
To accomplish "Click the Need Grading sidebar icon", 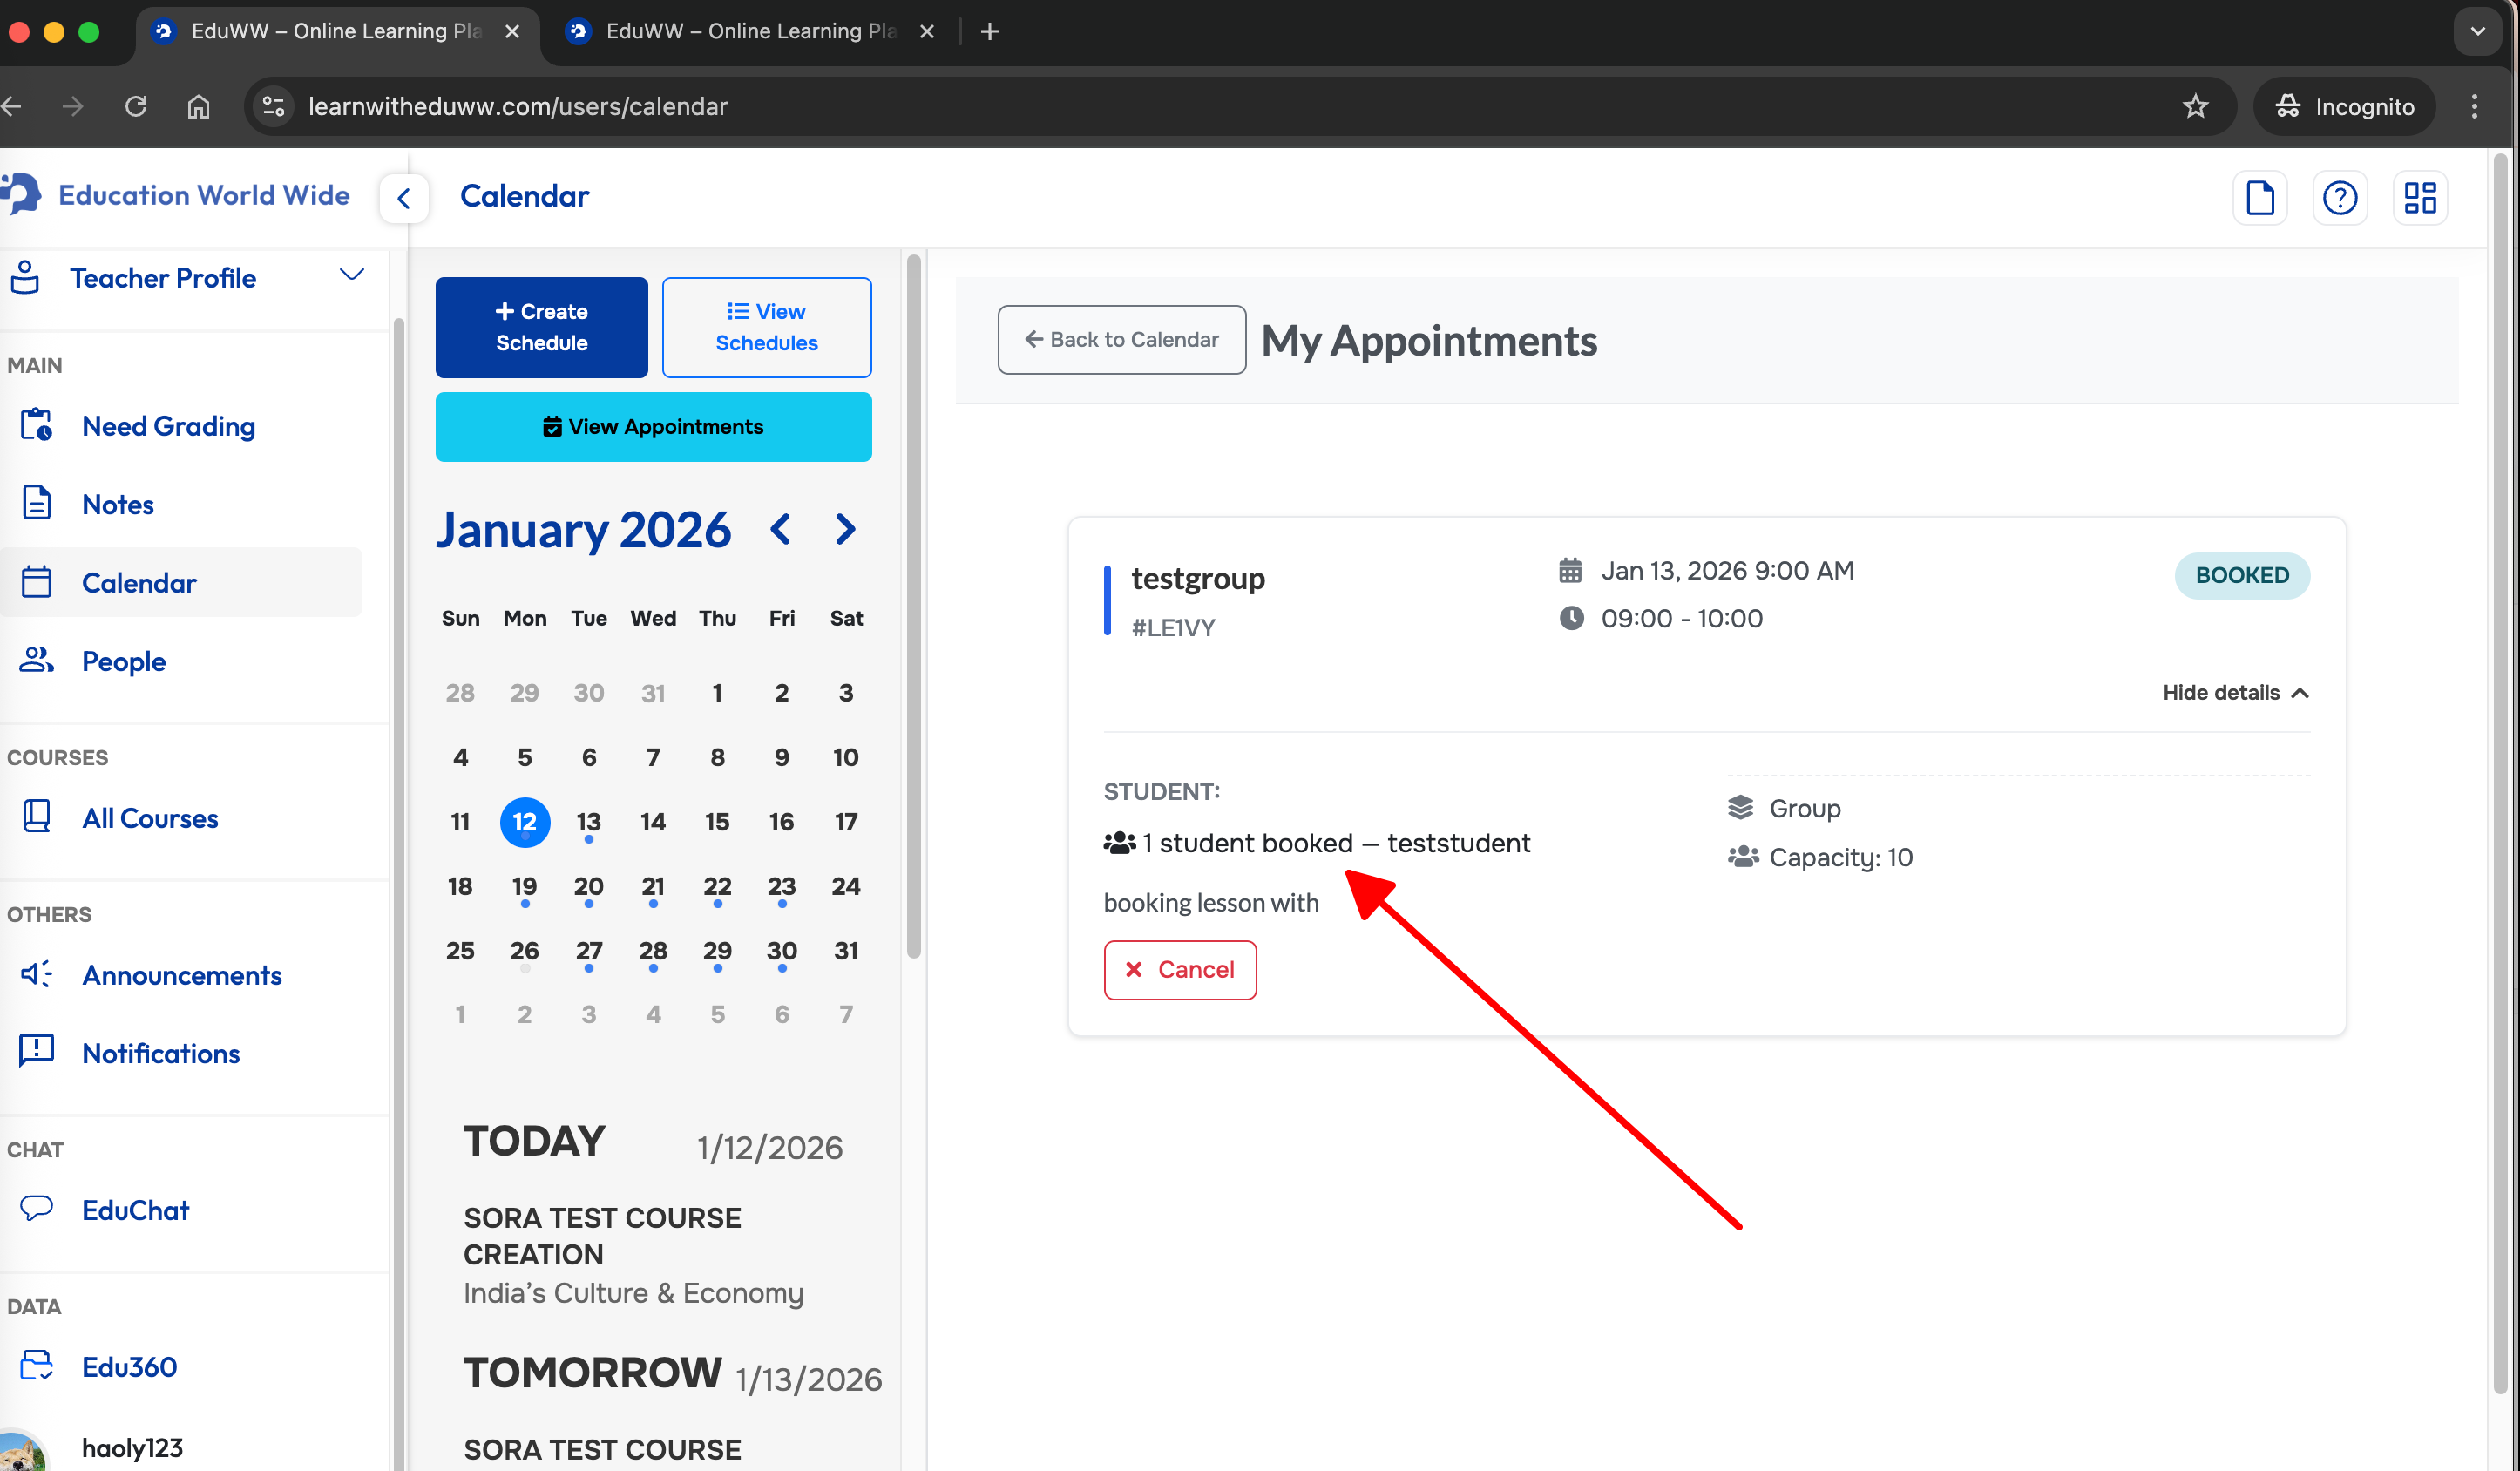I will (x=37, y=425).
